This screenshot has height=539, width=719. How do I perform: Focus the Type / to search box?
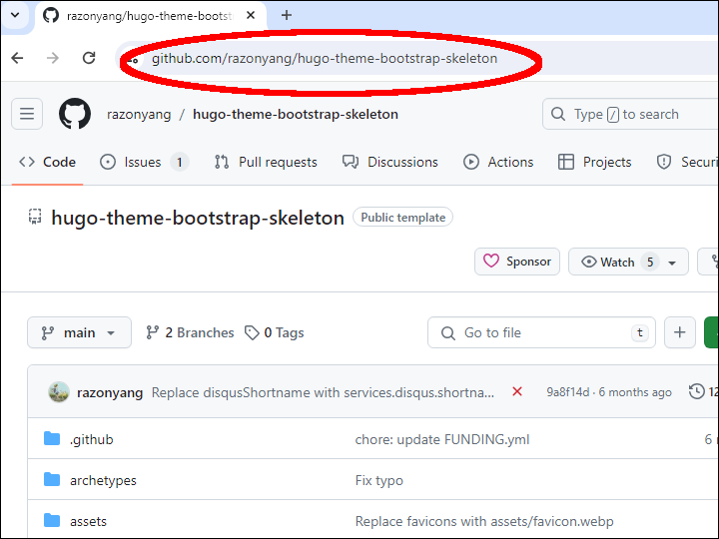[630, 114]
